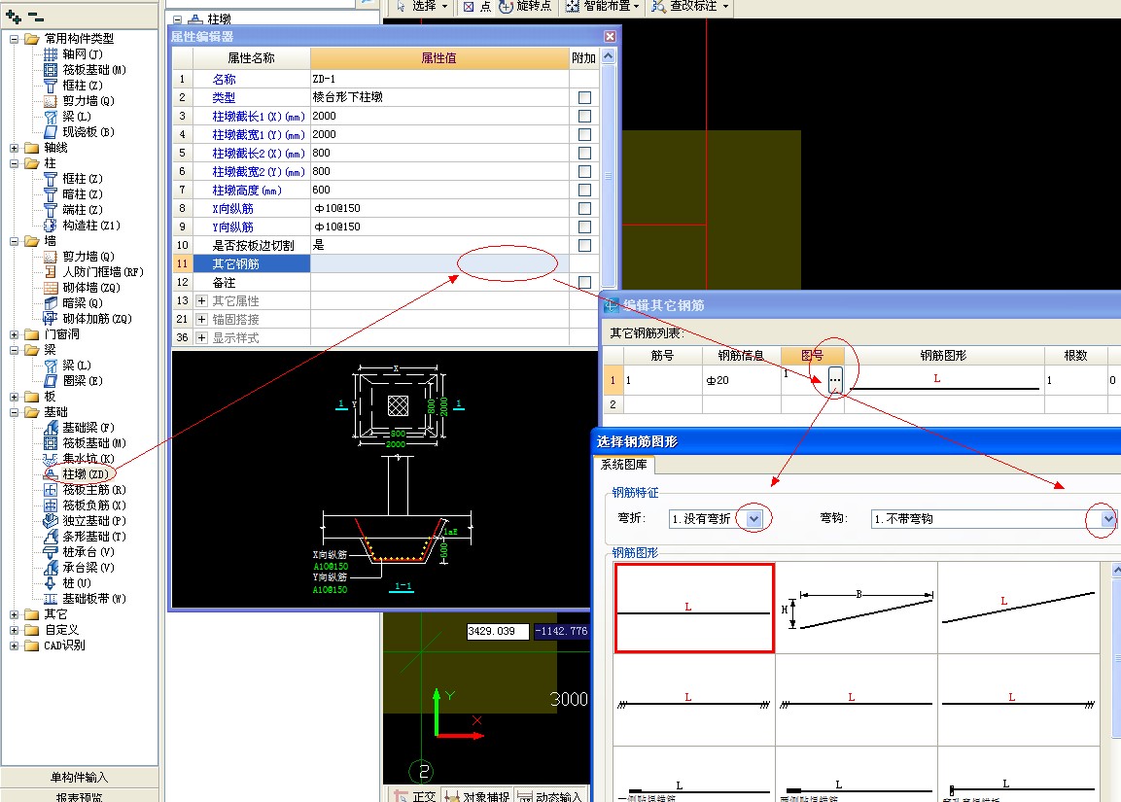Select the 暗柱(Z) icon under 柱
Image resolution: width=1121 pixels, height=802 pixels.
pos(50,194)
